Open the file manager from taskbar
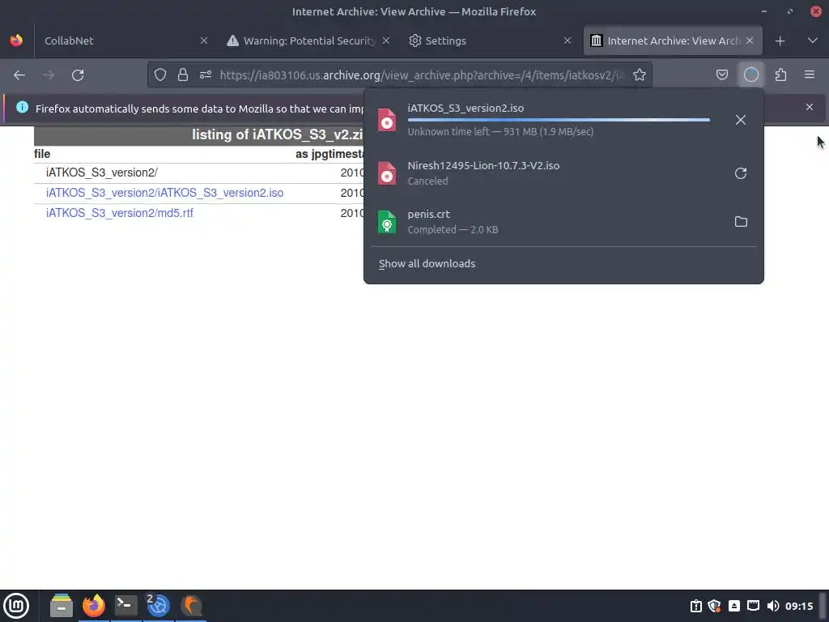Image resolution: width=829 pixels, height=622 pixels. click(62, 606)
